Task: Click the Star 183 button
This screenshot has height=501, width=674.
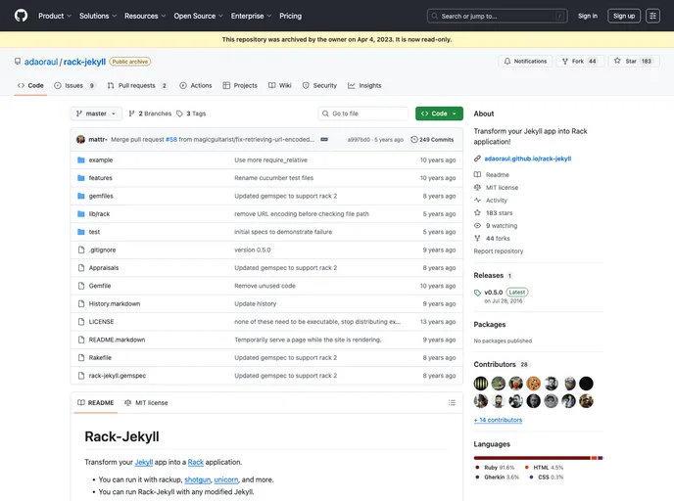Action: point(634,62)
